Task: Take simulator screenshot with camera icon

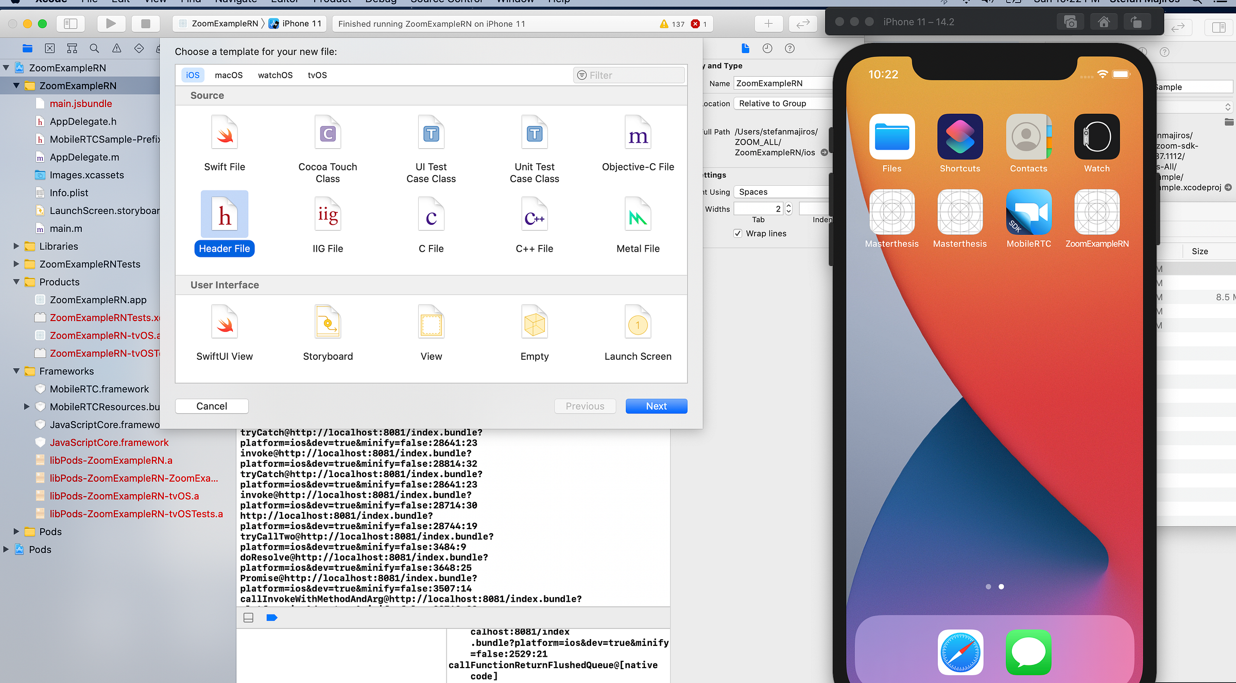Action: tap(1070, 22)
